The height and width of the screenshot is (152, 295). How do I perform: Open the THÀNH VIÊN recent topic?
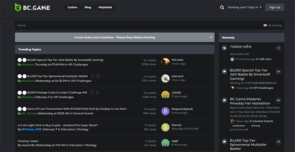coord(240,47)
